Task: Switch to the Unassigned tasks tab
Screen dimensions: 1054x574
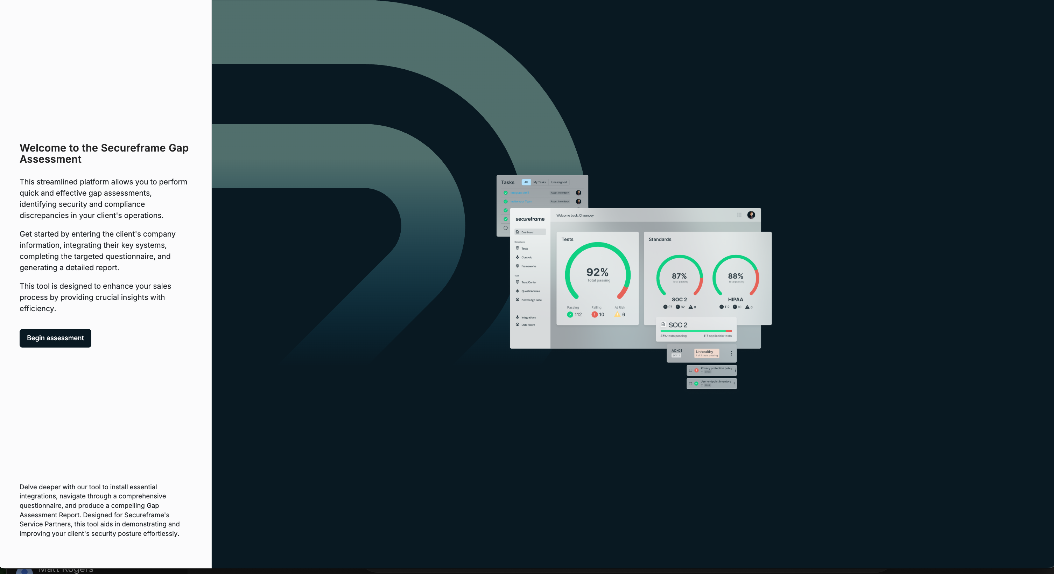Action: [x=558, y=182]
